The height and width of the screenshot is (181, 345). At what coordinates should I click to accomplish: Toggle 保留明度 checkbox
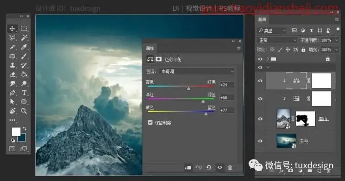coord(150,122)
